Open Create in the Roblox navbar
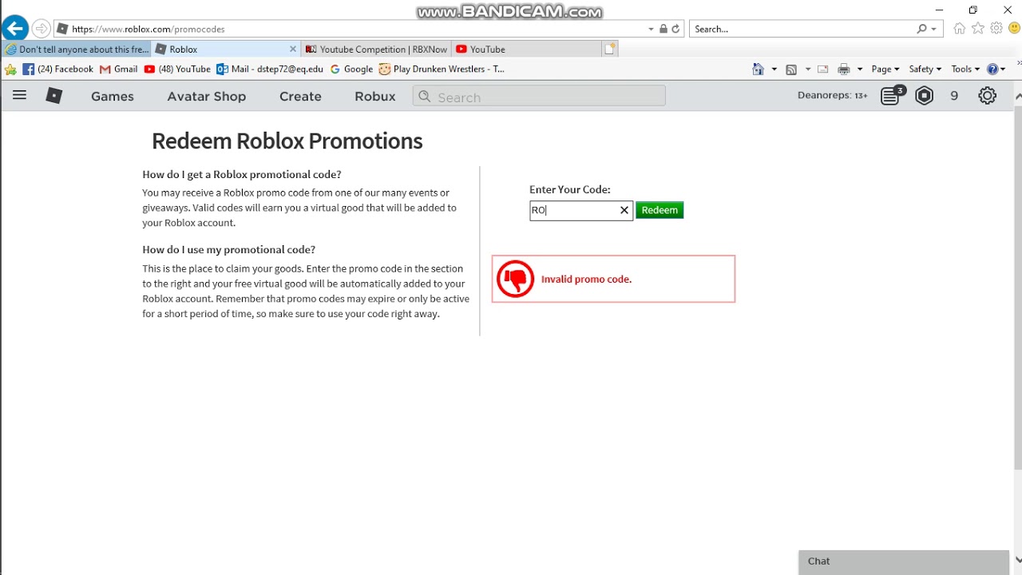1022x575 pixels. 300,96
